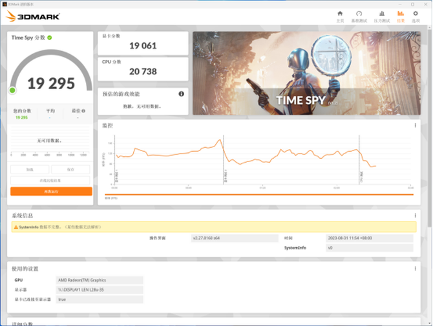
Task: Click the info icon next to 最佳
Action: point(83,111)
